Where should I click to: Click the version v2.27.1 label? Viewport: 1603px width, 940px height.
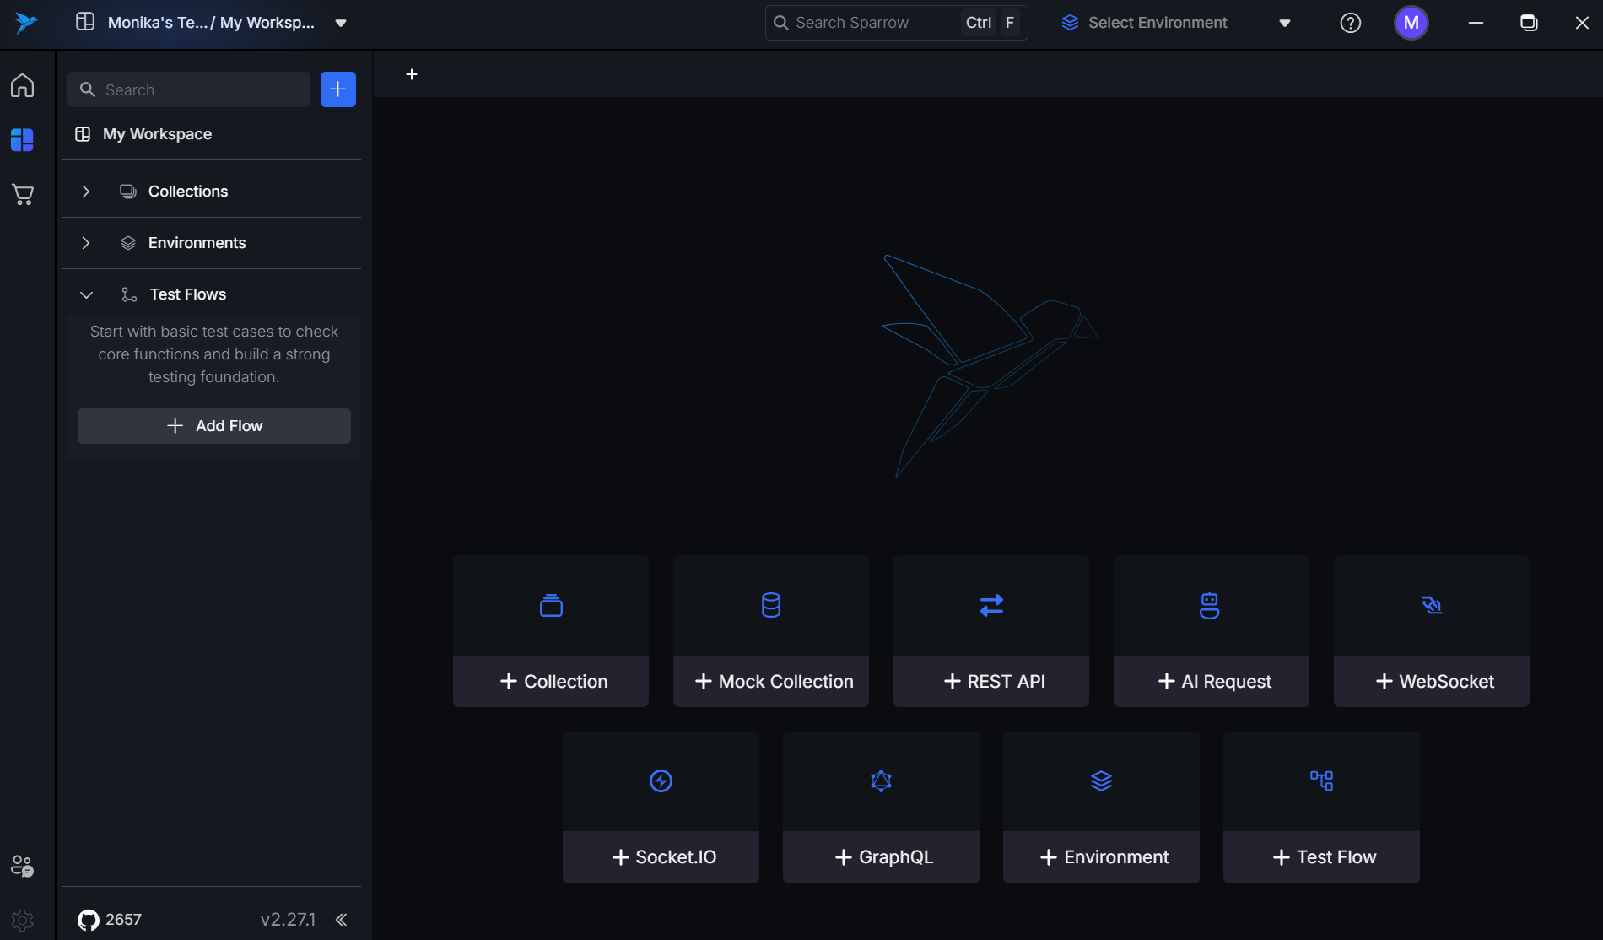[288, 920]
